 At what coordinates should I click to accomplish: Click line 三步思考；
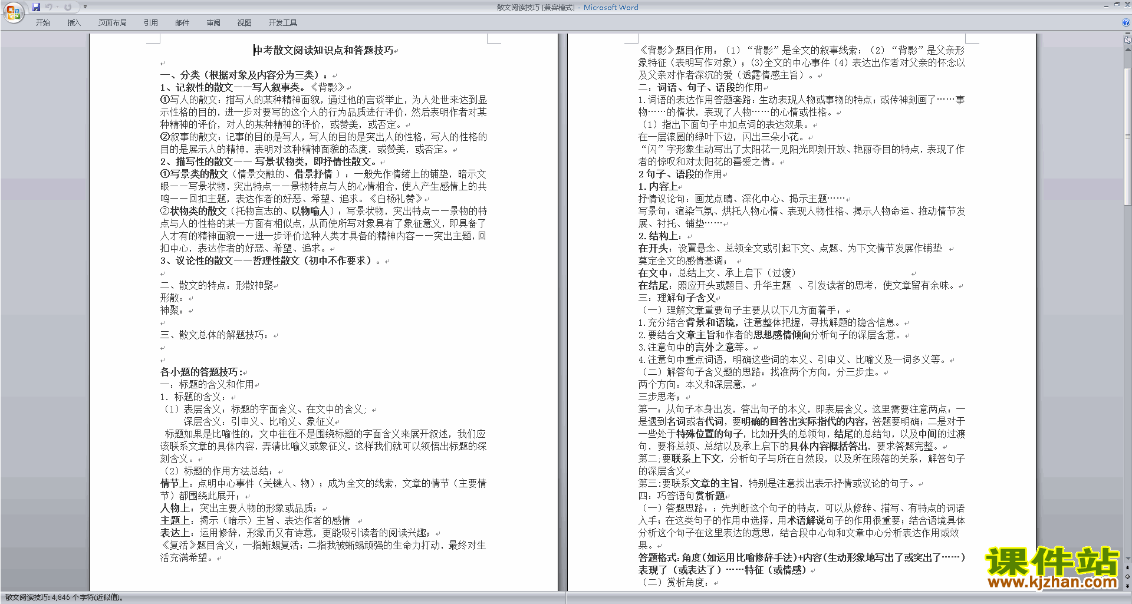[x=660, y=397]
